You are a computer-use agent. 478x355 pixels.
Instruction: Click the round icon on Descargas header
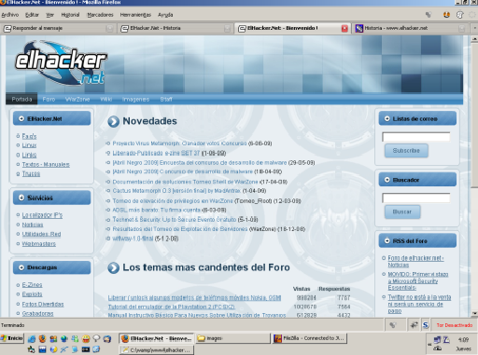[21, 267]
